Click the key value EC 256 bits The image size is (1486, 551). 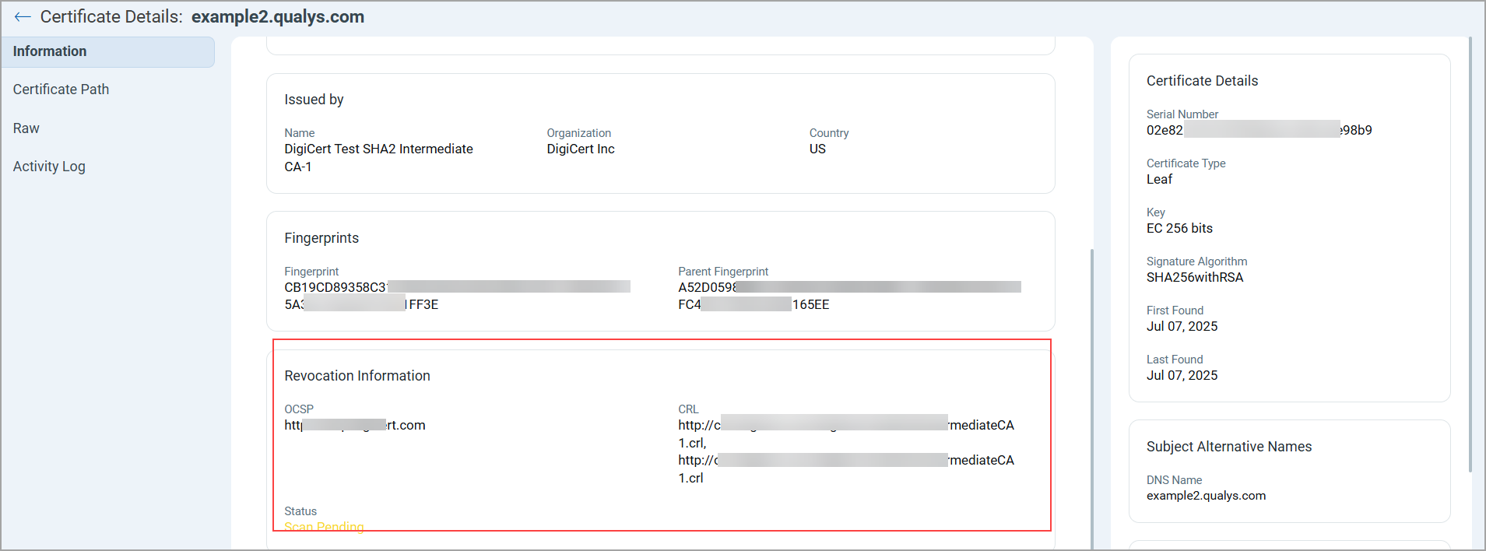[1179, 228]
